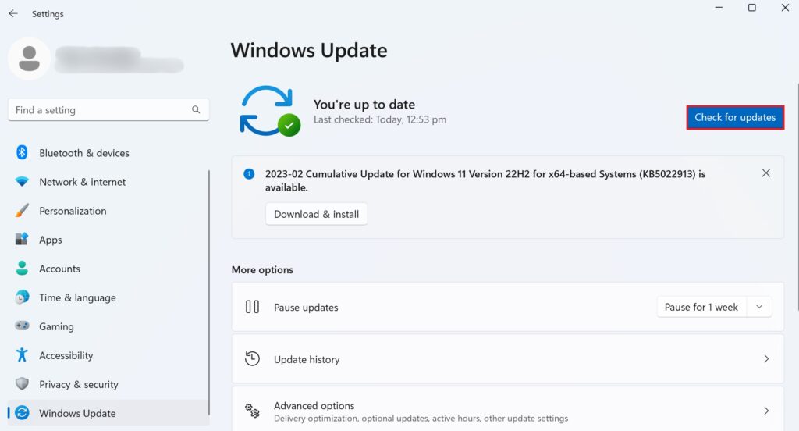Expand Advanced options chevron
Screen dimensions: 799x431
(x=766, y=411)
